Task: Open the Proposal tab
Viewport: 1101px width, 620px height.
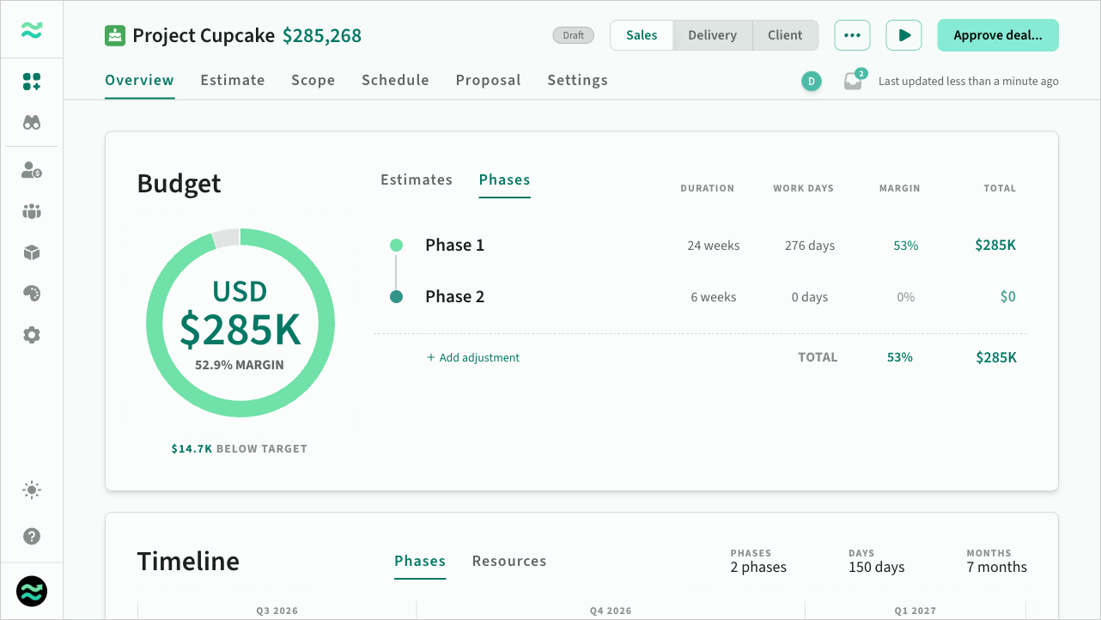Action: 488,81
